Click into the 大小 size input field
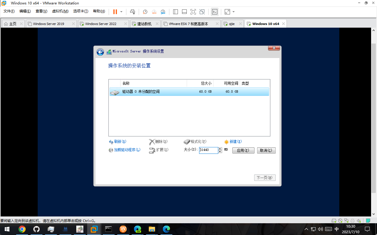377x235 pixels. pos(209,150)
